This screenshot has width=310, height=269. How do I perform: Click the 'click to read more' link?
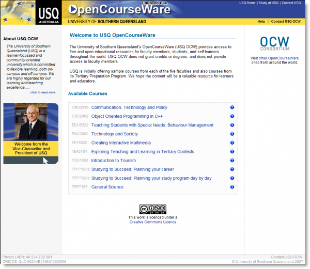(x=42, y=92)
